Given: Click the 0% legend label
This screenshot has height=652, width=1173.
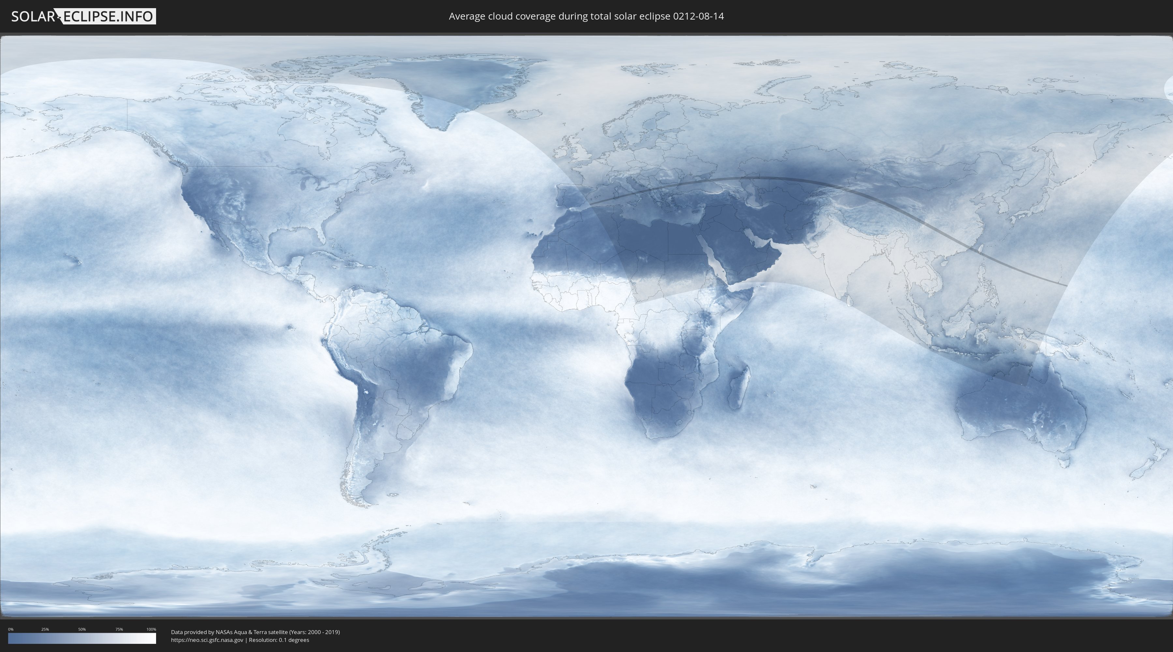Looking at the screenshot, I should 11,629.
